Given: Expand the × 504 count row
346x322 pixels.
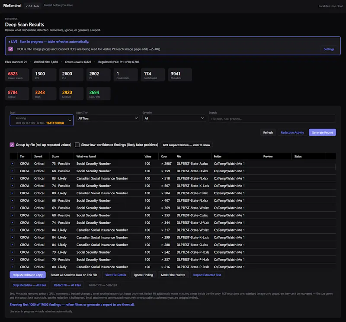Looking at the screenshot, I should pyautogui.click(x=13, y=193).
